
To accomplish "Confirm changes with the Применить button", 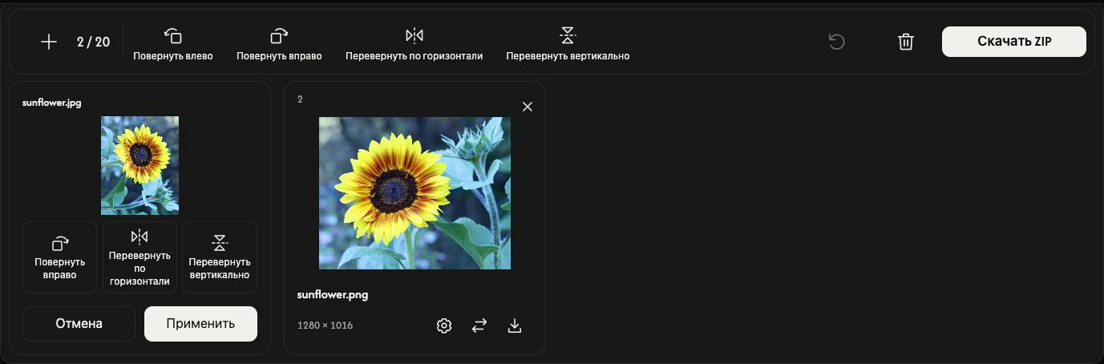I will [200, 324].
